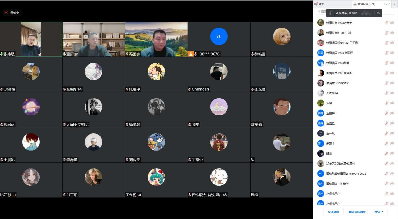The image size is (398, 219).
Task: Toggle camera for 王鹏辉 in member list
Action: (392, 113)
